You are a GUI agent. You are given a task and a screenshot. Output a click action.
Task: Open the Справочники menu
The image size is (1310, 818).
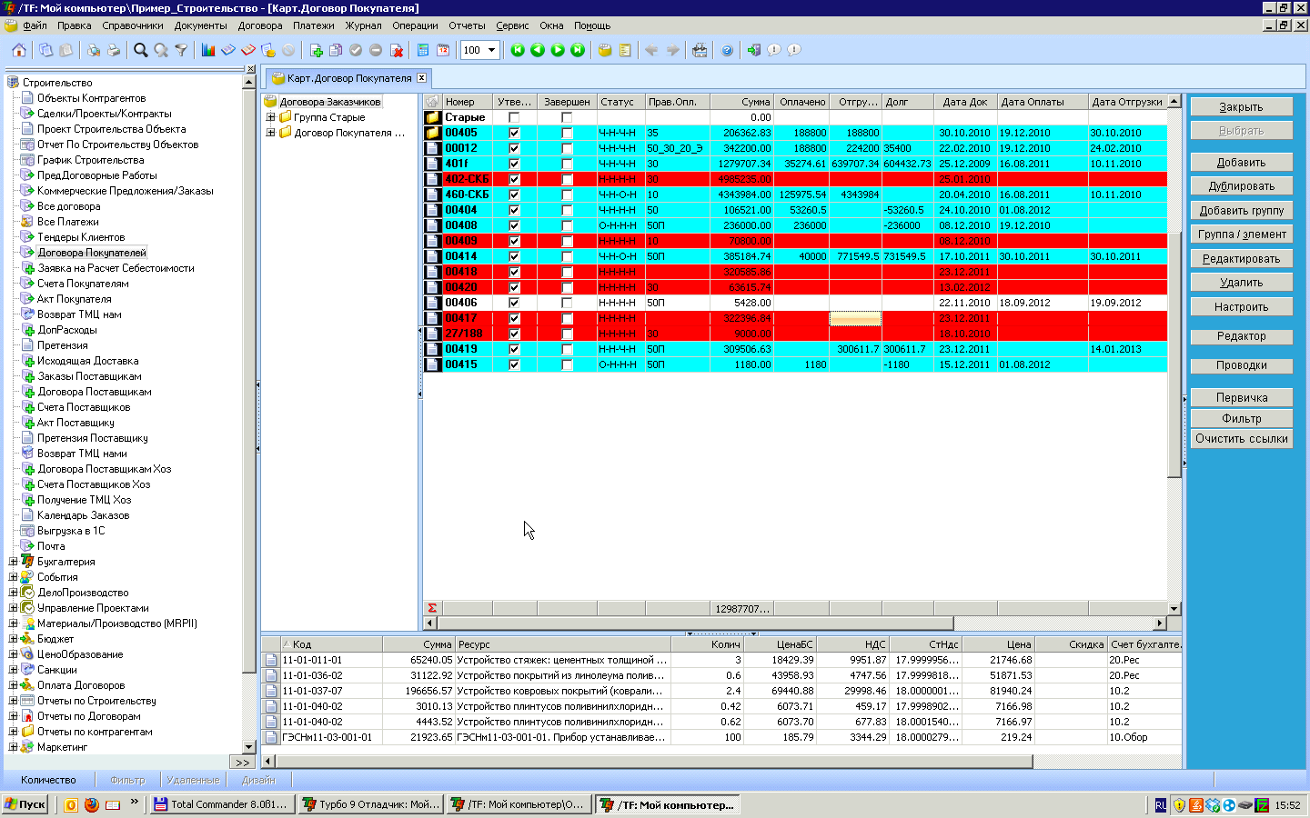click(x=133, y=25)
